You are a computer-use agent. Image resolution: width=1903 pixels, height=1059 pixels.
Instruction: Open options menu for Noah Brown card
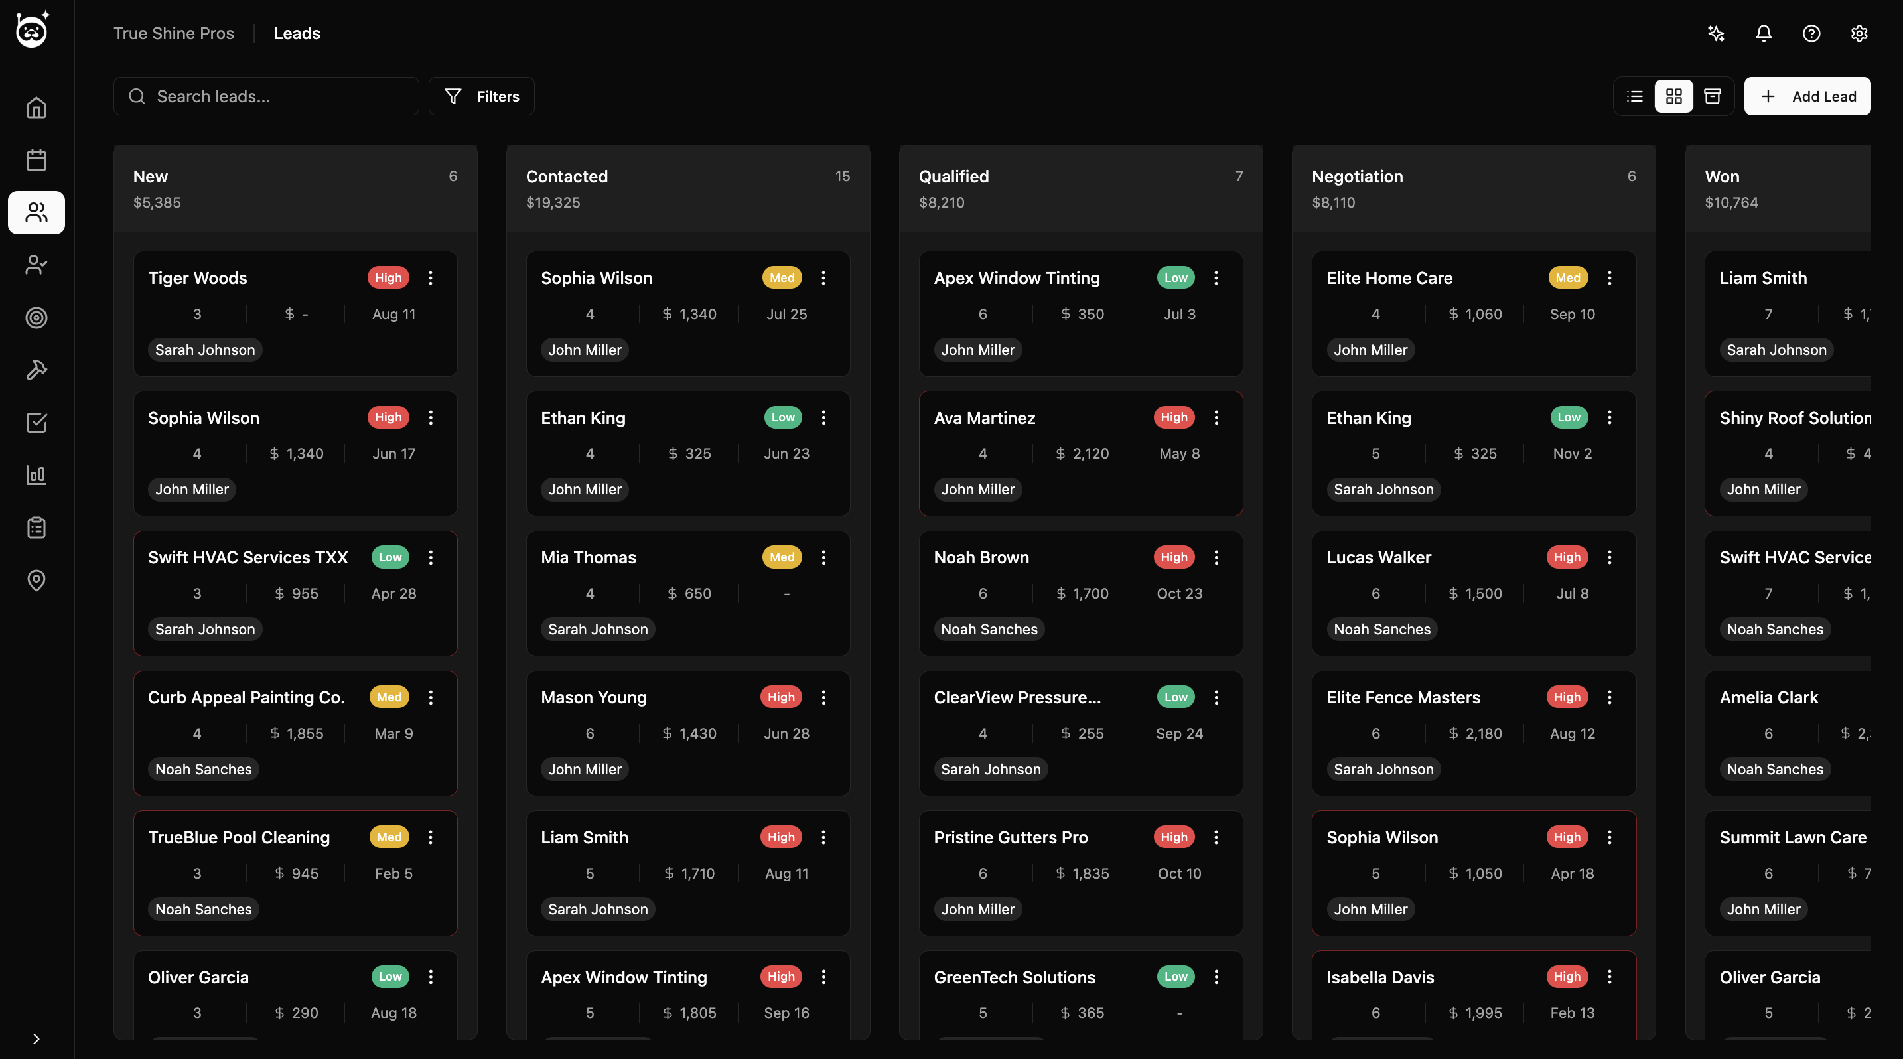pos(1217,557)
